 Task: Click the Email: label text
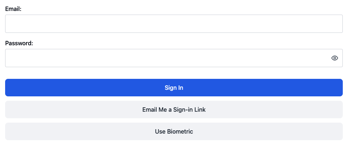pyautogui.click(x=13, y=9)
